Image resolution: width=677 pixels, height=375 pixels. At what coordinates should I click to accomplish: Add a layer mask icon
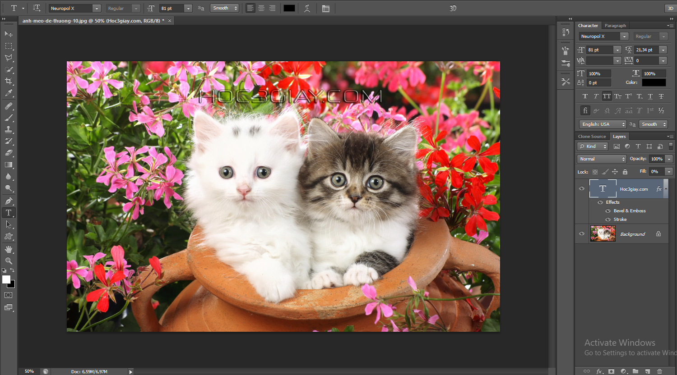611,371
